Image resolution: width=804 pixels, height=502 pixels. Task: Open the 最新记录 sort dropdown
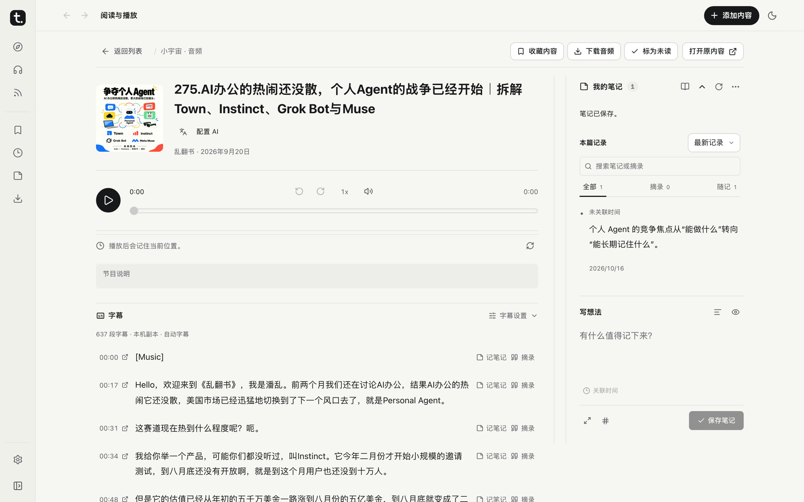pyautogui.click(x=714, y=143)
